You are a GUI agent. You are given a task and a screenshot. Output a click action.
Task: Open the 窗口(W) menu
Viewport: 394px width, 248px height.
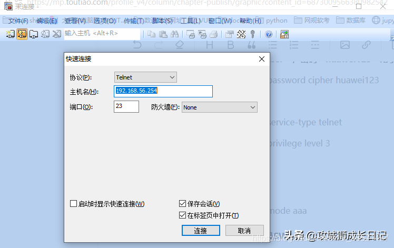coord(220,21)
